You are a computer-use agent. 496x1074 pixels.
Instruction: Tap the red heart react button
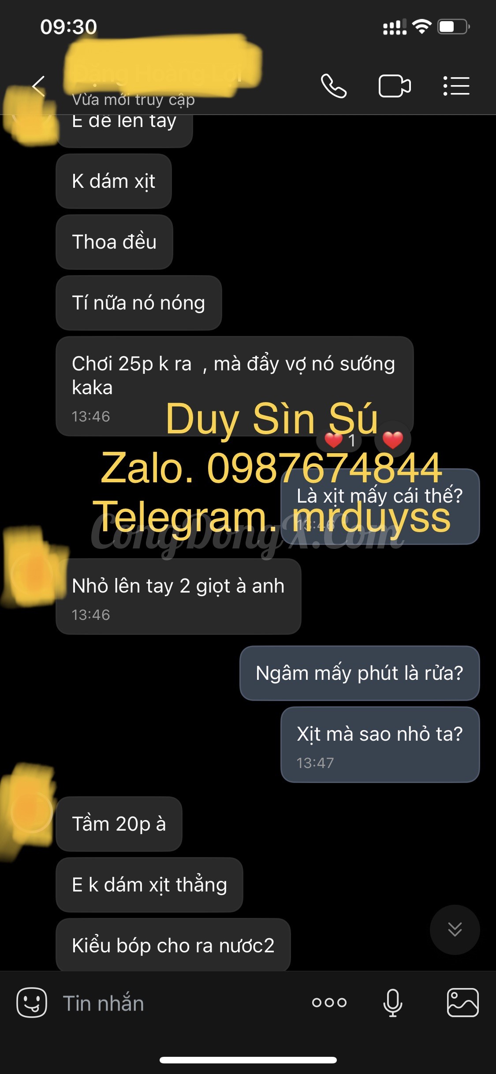coord(393,440)
